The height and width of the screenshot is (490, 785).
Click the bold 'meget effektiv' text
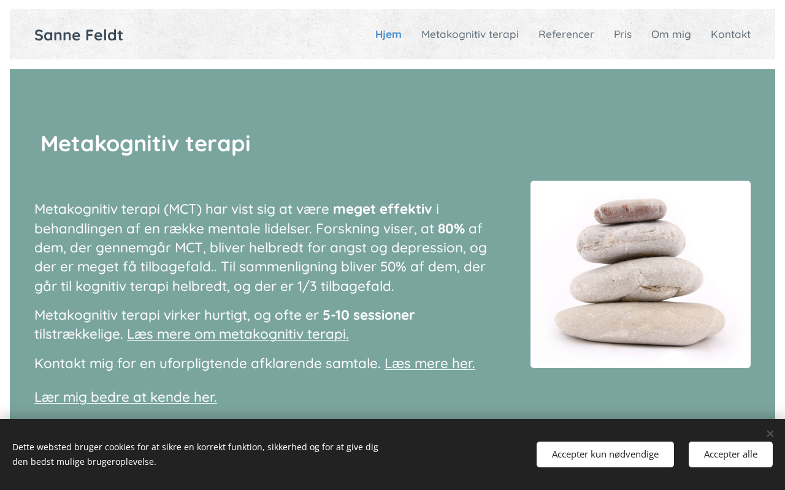(x=383, y=209)
